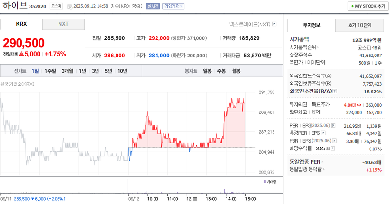Click the 전일 value 285,500
The image size is (390, 204).
click(115, 38)
